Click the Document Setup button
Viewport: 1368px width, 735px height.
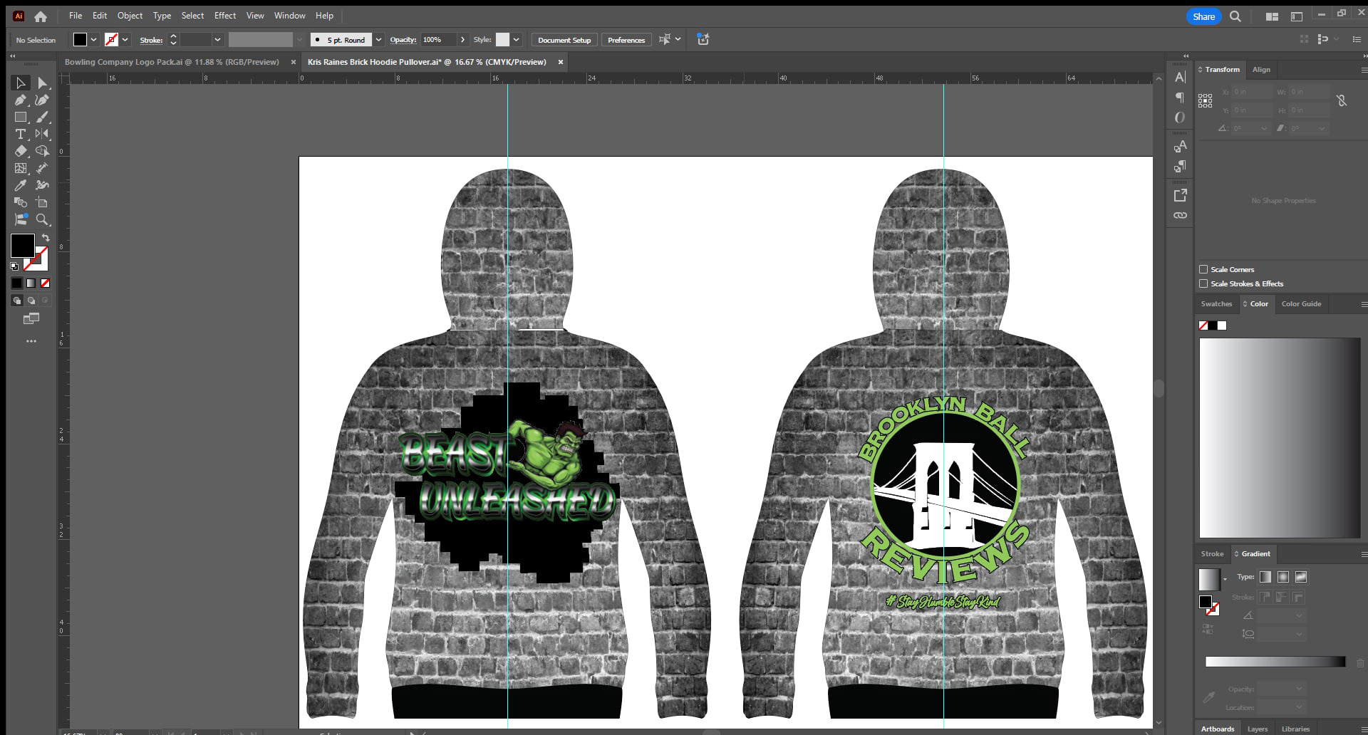click(x=564, y=40)
